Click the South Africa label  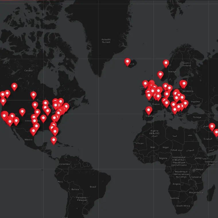(x=183, y=206)
